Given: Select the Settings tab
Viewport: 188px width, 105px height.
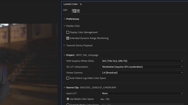Looking at the screenshot, I should (x=76, y=10).
